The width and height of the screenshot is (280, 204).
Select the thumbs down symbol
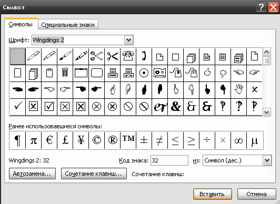pos(223,73)
